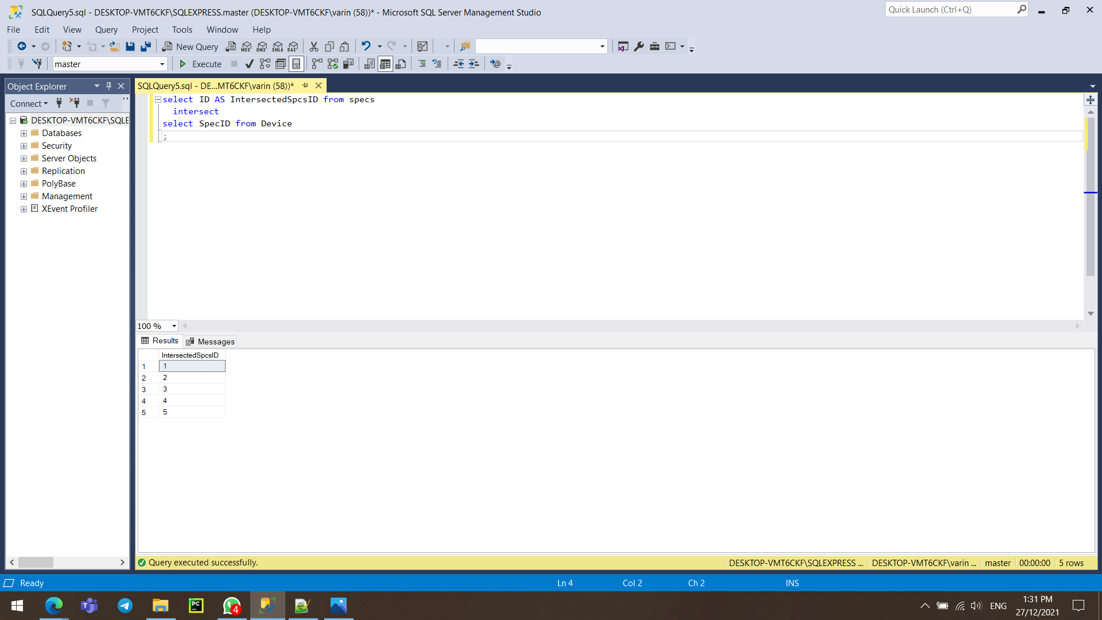Select the New MDX Query icon
Image resolution: width=1102 pixels, height=620 pixels.
coord(246,46)
